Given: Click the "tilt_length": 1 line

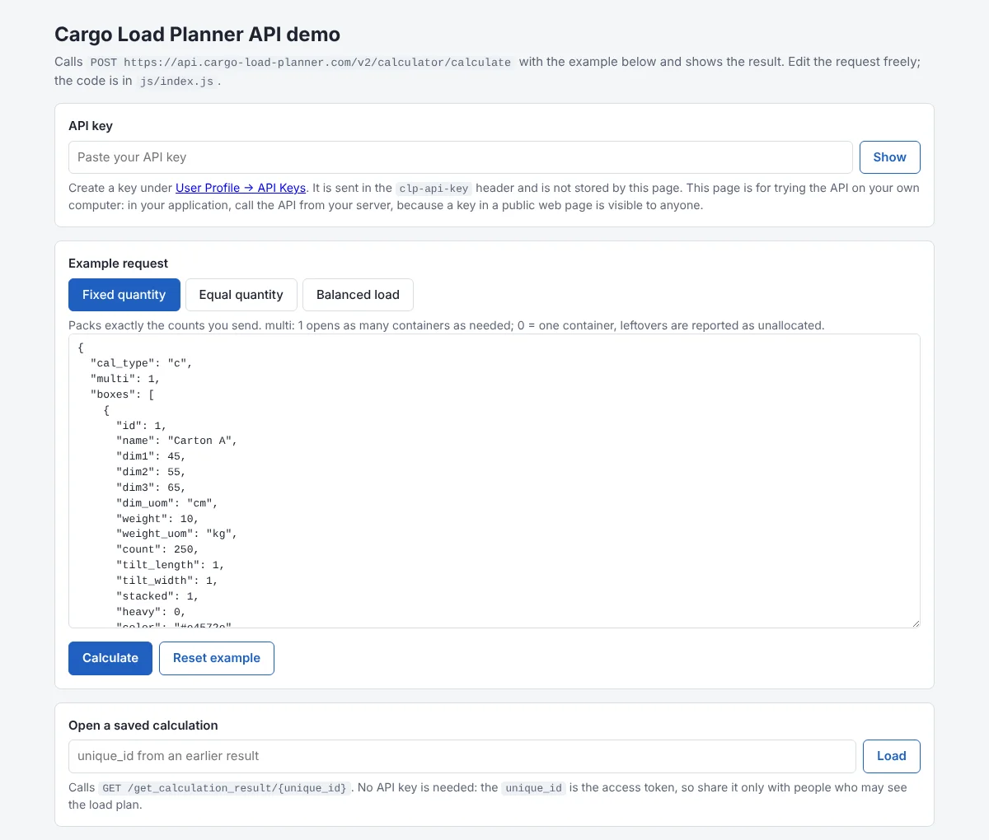Looking at the screenshot, I should coord(170,565).
